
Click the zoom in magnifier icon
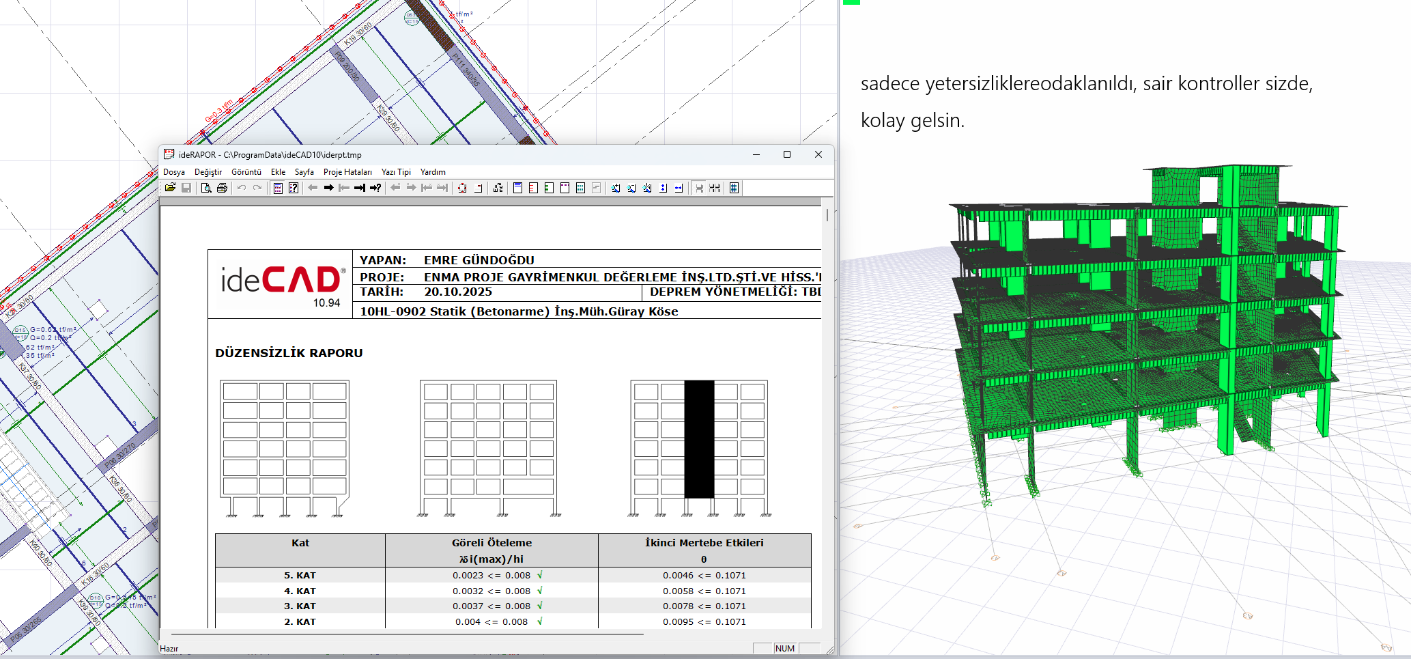[x=616, y=188]
